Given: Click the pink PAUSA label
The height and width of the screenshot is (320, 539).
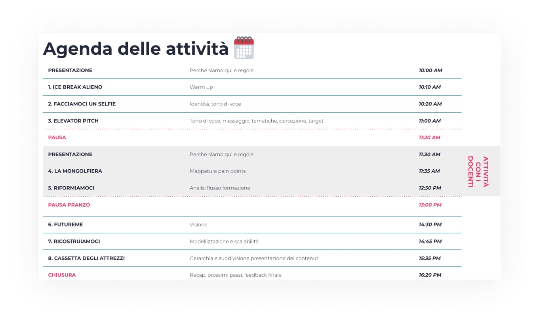Looking at the screenshot, I should pyautogui.click(x=57, y=138).
